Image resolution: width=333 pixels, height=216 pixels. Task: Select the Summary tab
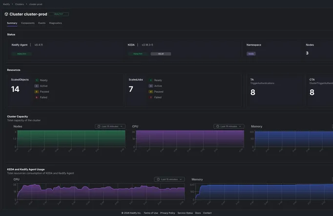click(12, 23)
